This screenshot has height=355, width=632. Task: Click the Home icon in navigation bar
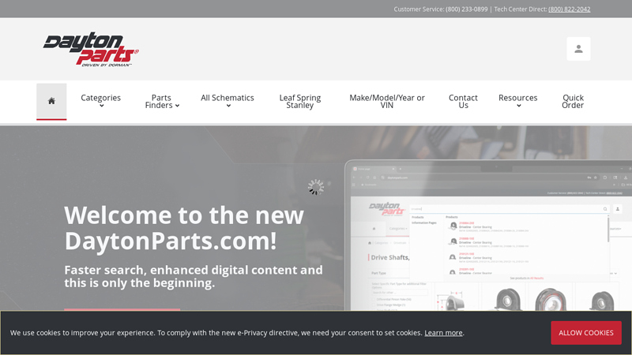coord(51,101)
